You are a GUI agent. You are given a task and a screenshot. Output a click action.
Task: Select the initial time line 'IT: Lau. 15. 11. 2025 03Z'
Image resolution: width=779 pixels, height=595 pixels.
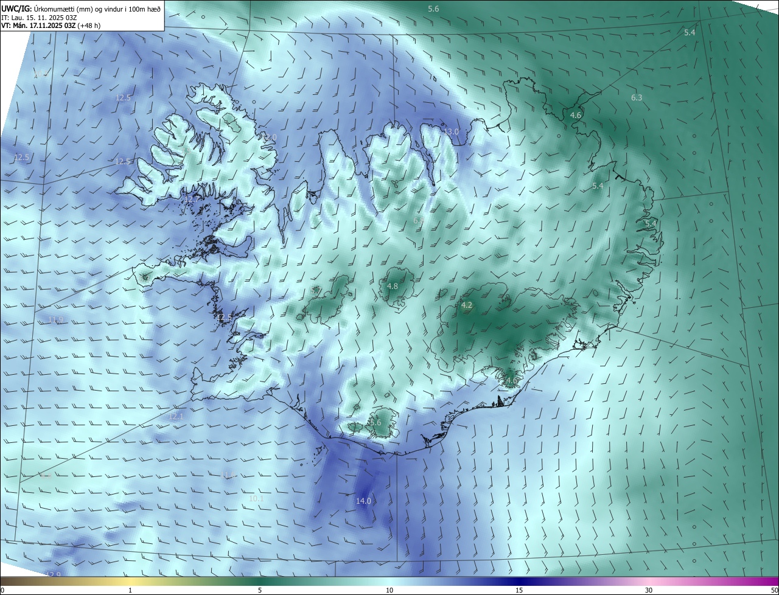tap(38, 18)
